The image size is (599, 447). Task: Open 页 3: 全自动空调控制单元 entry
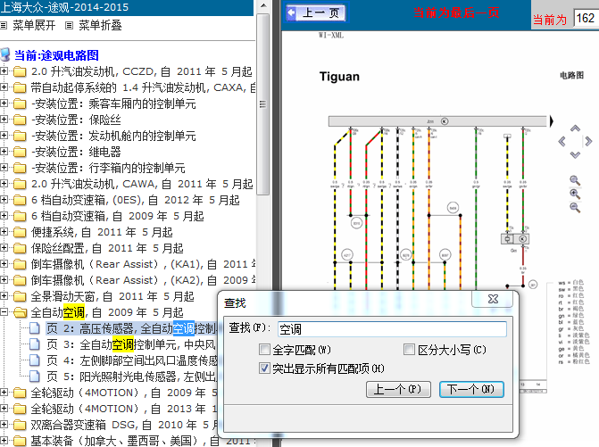click(x=132, y=344)
